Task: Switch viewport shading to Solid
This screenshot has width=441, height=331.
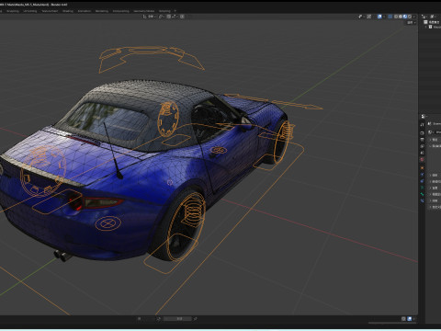Action: click(401, 17)
